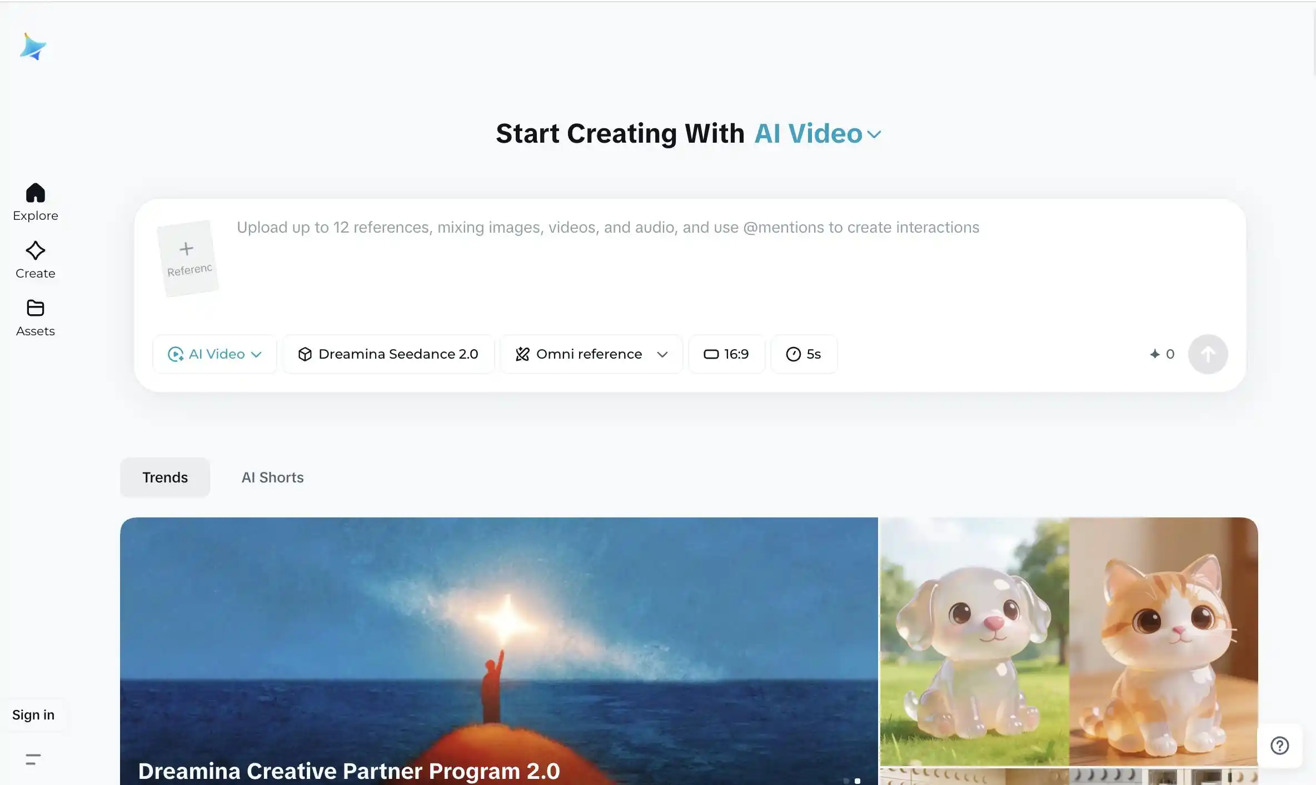Click the upward arrow submit button
Screen dimensions: 1316x785
tap(1208, 354)
